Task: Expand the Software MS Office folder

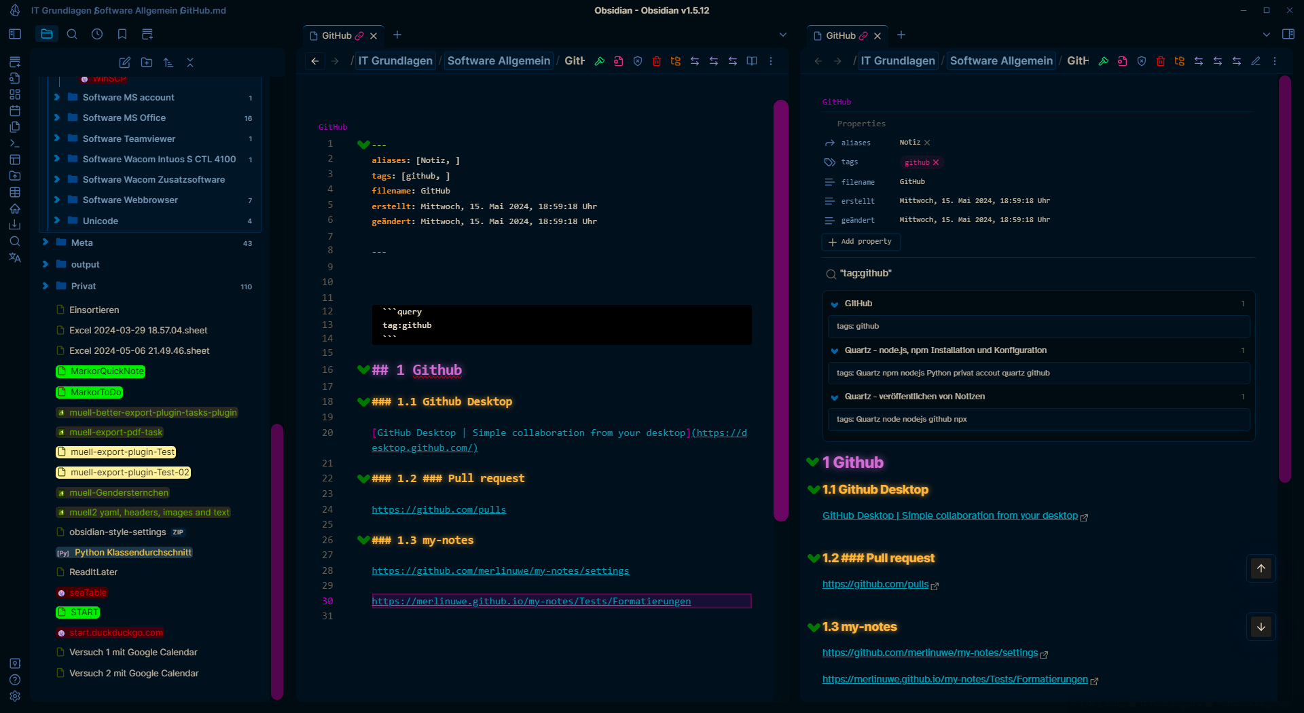Action: pyautogui.click(x=57, y=117)
